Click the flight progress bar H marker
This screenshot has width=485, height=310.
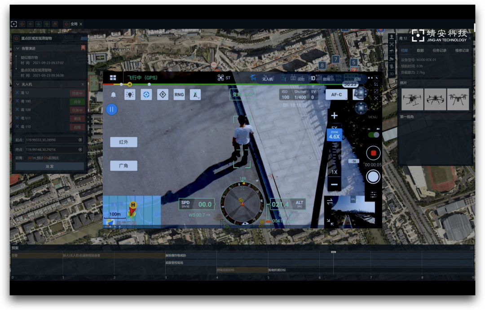coord(130,84)
